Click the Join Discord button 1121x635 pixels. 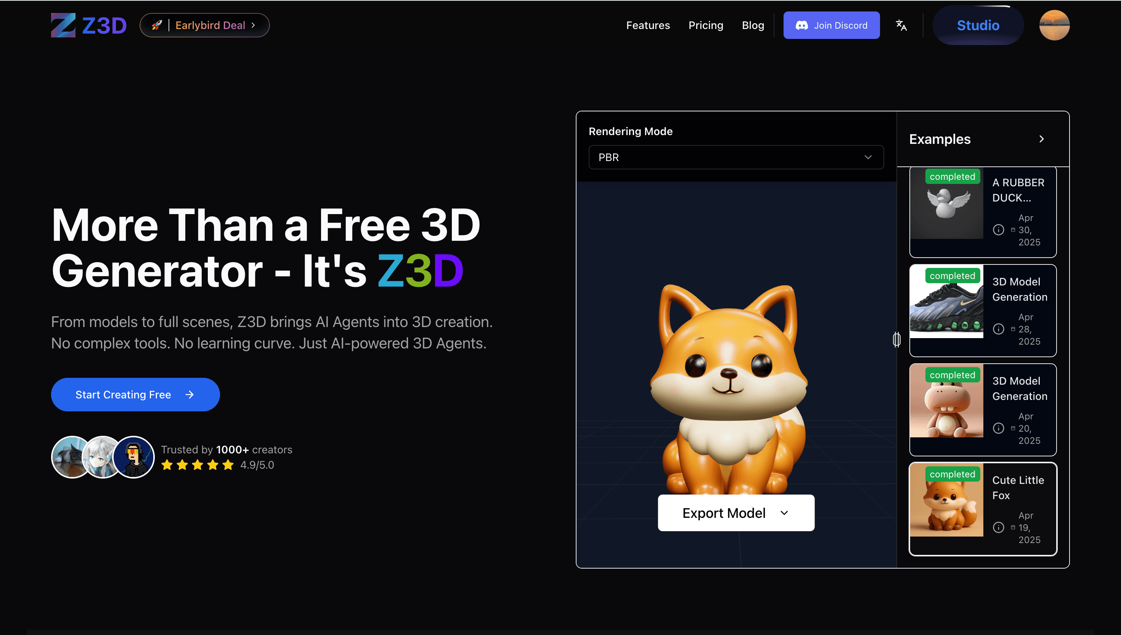pos(831,25)
